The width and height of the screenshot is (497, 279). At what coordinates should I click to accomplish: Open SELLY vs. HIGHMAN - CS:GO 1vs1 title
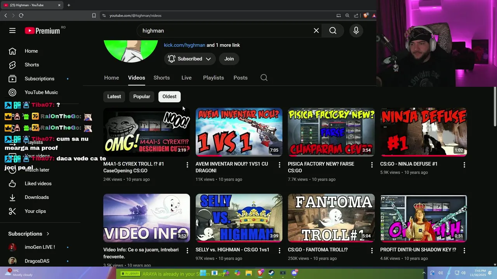click(232, 250)
